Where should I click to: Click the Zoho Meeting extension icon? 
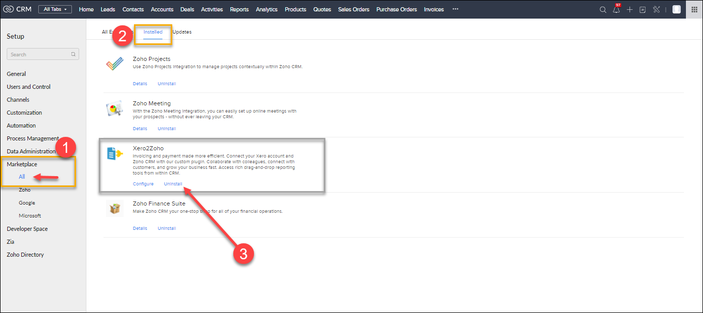click(114, 108)
